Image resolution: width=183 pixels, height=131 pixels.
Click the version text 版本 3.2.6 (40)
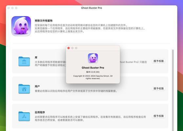coord(93,72)
